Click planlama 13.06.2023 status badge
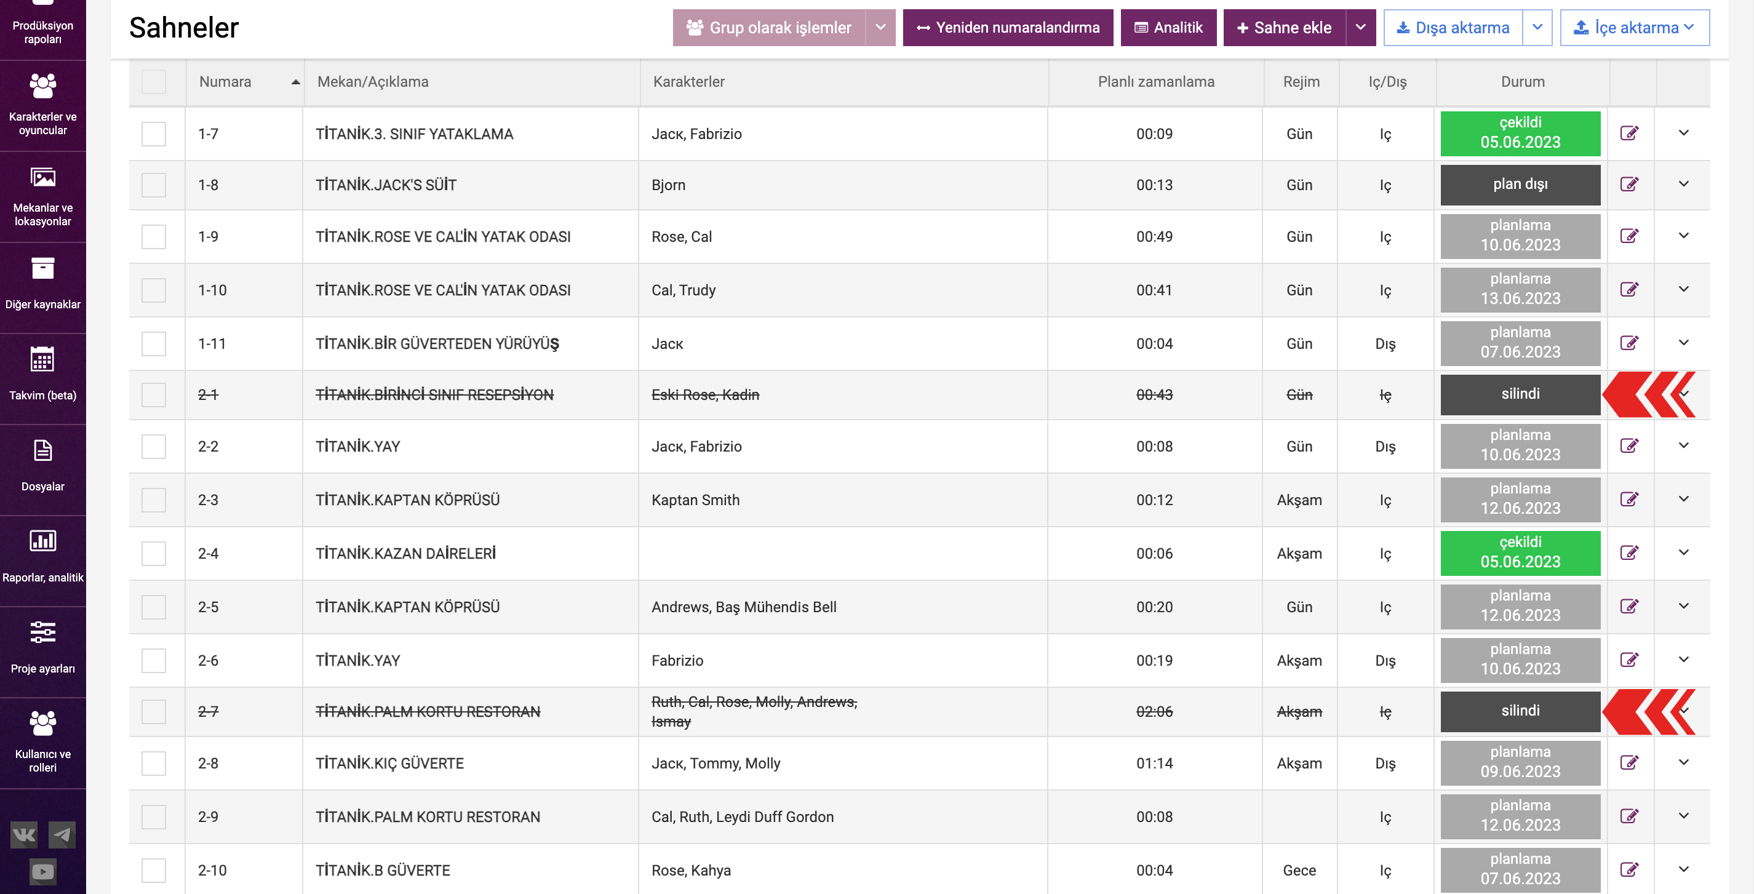The height and width of the screenshot is (894, 1754). click(x=1520, y=290)
